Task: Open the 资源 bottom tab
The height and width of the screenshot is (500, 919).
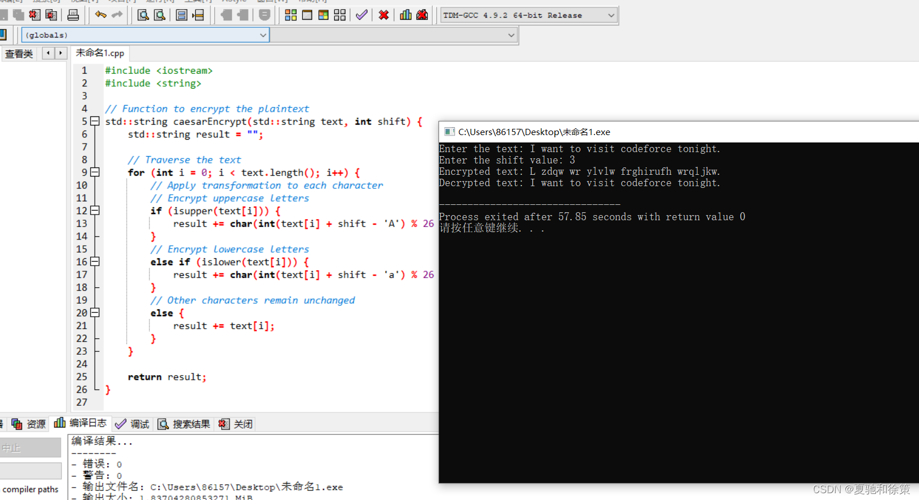Action: pos(29,424)
